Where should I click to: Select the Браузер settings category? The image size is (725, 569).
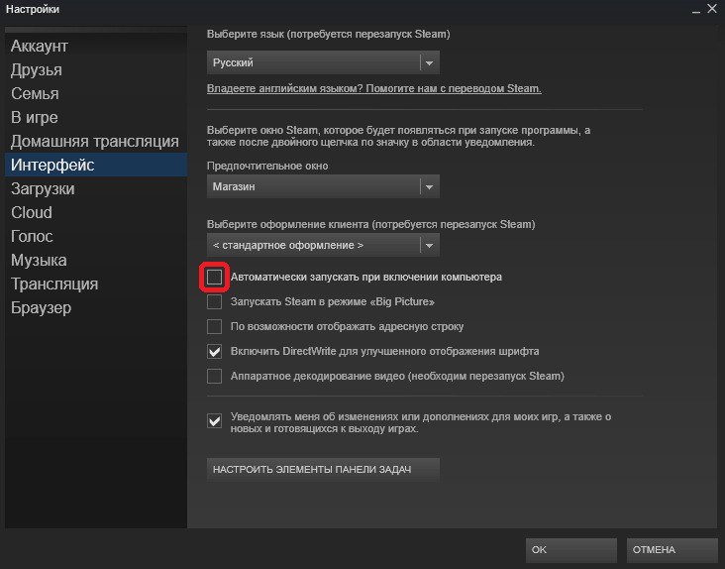coord(96,308)
